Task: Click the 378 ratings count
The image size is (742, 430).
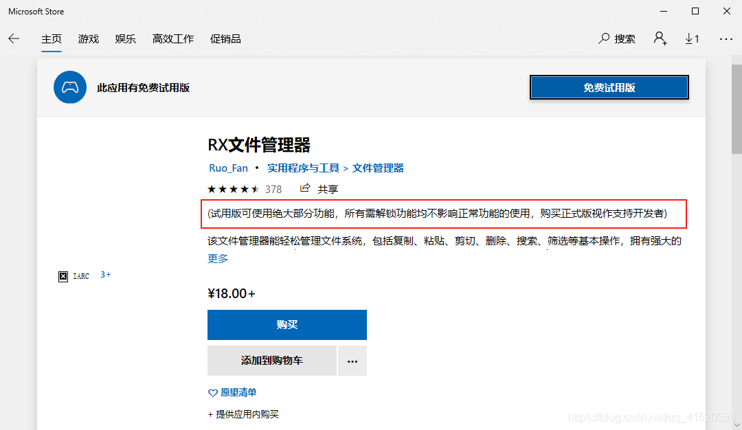Action: 273,189
